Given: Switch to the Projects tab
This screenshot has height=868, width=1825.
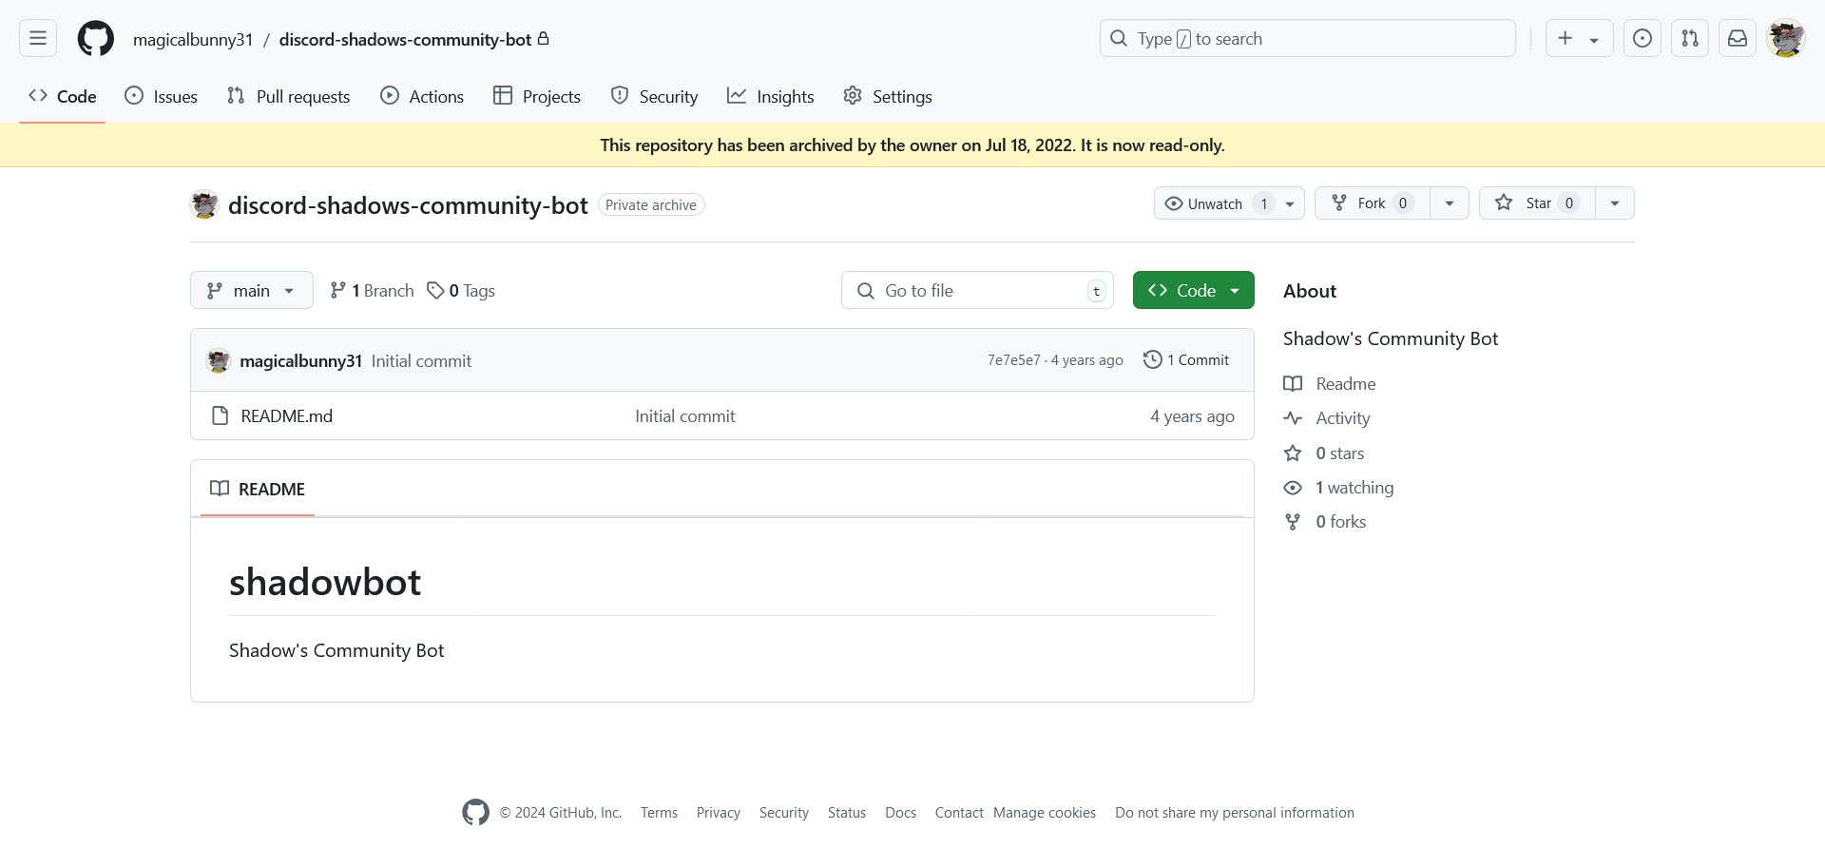Looking at the screenshot, I should click(537, 96).
